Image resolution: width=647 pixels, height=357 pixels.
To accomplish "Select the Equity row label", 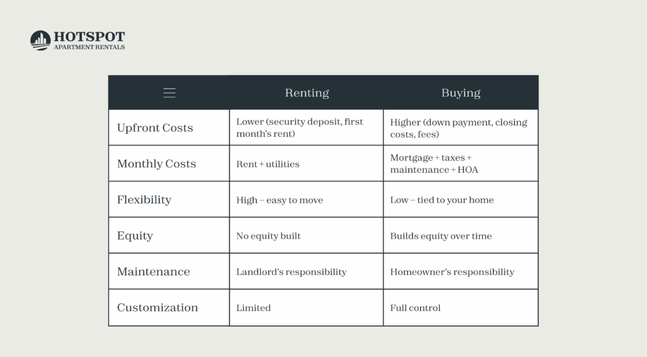I will point(135,235).
